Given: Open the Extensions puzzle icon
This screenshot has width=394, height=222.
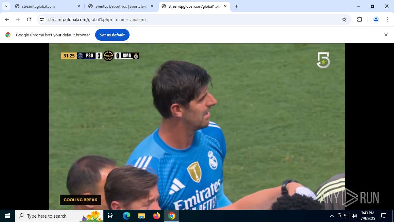Looking at the screenshot, I should pyautogui.click(x=360, y=19).
